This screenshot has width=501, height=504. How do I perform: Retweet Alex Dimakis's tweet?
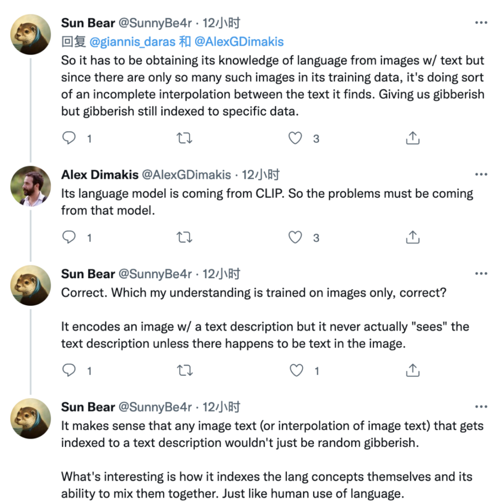click(184, 237)
